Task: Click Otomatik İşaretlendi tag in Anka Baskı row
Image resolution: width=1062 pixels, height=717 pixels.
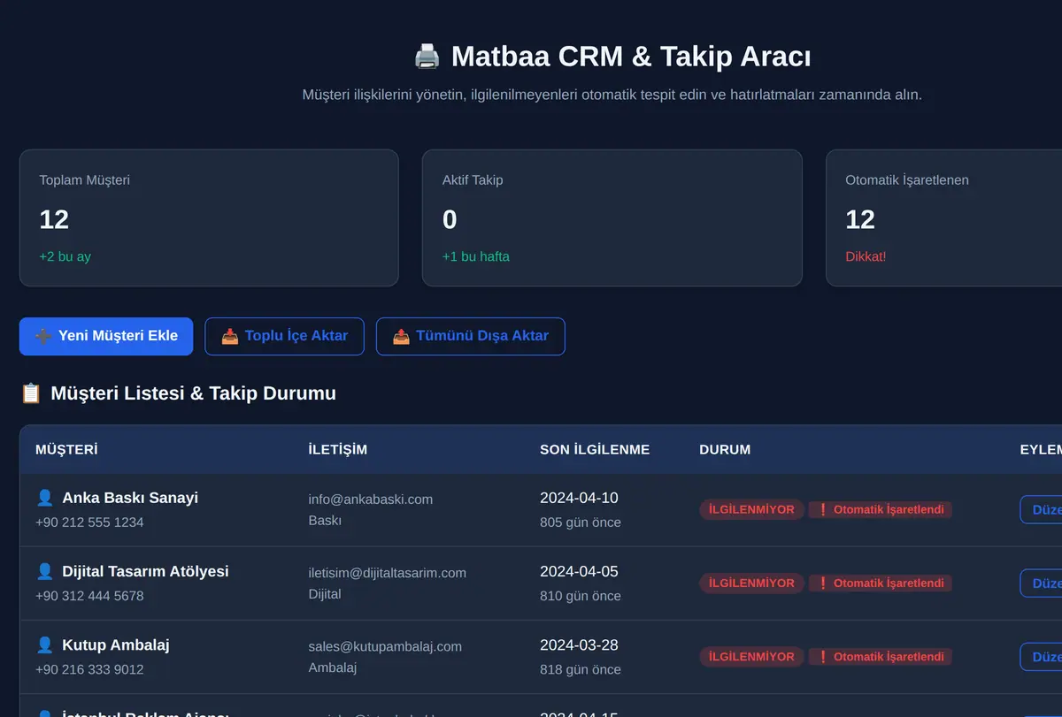Action: point(880,509)
